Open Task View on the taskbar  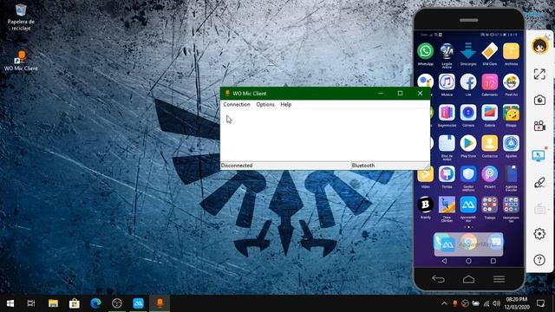point(31,303)
